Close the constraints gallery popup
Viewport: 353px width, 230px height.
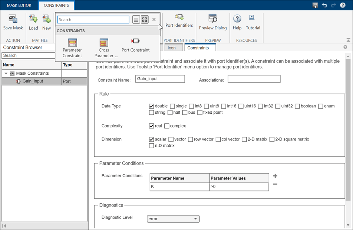pyautogui.click(x=154, y=19)
